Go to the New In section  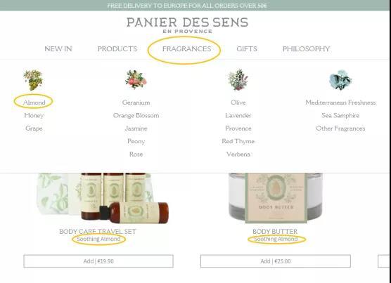click(58, 49)
